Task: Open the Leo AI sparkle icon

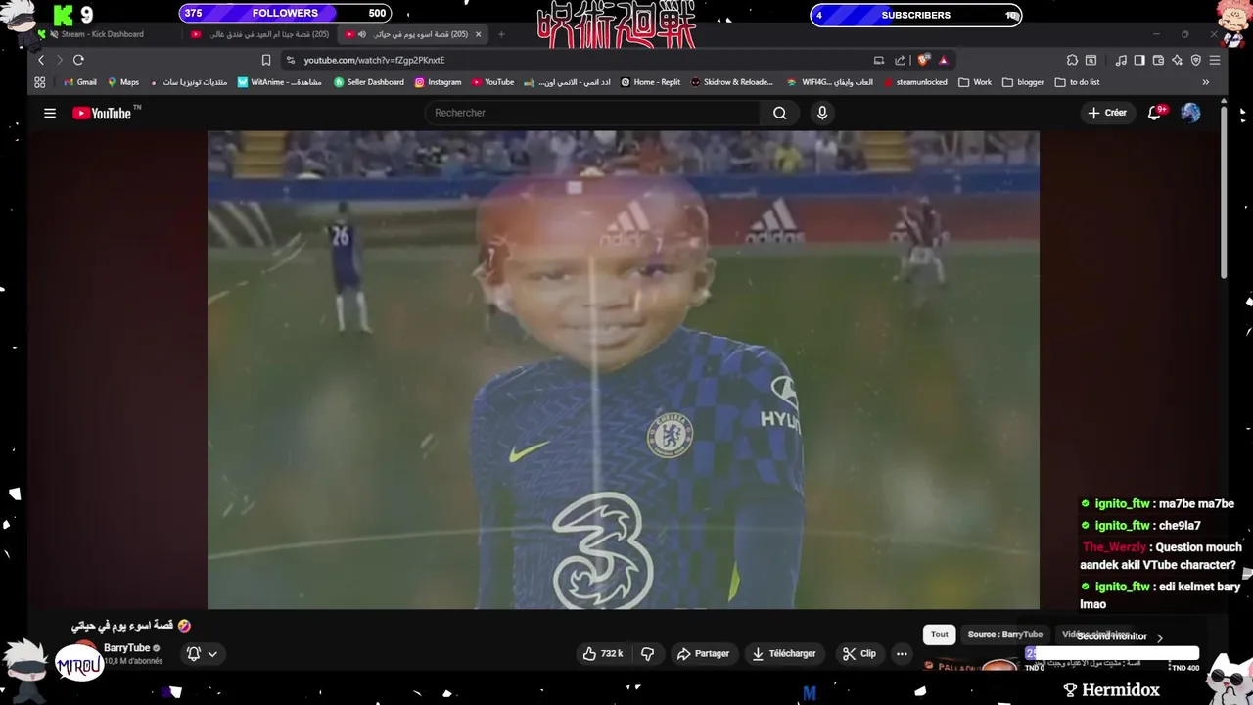Action: (1177, 60)
